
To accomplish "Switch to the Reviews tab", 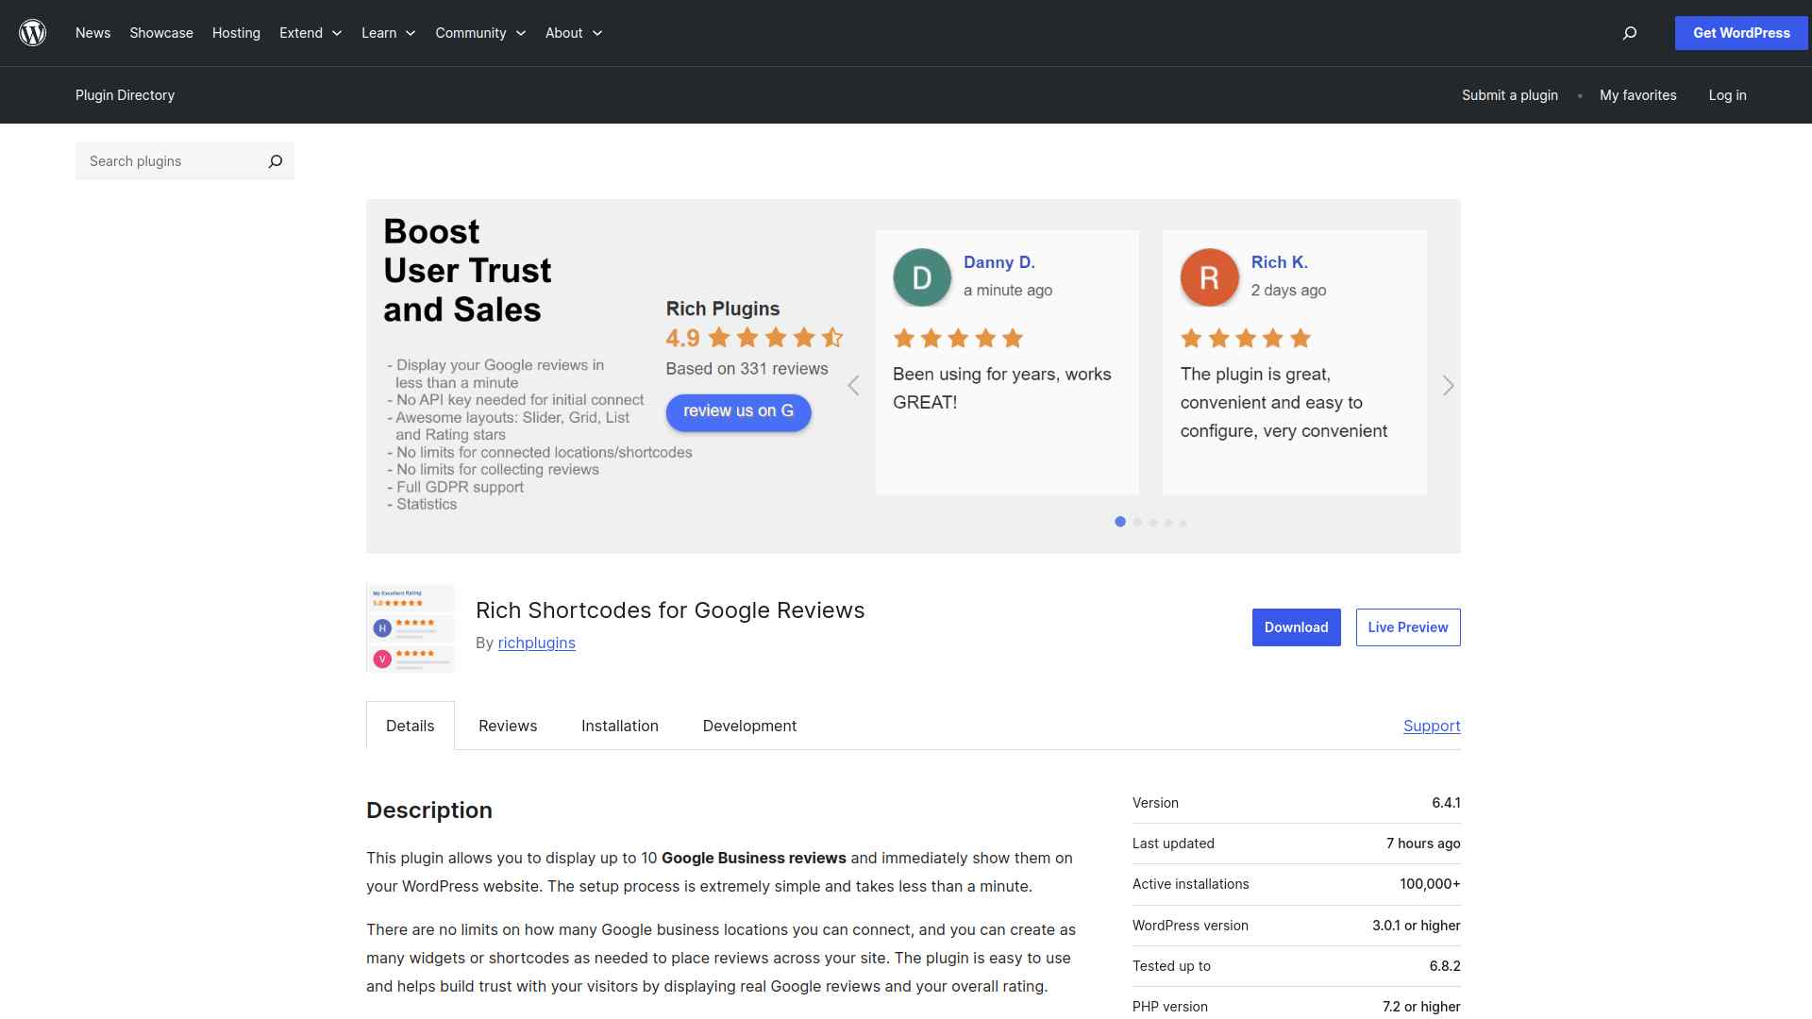I will 508,726.
